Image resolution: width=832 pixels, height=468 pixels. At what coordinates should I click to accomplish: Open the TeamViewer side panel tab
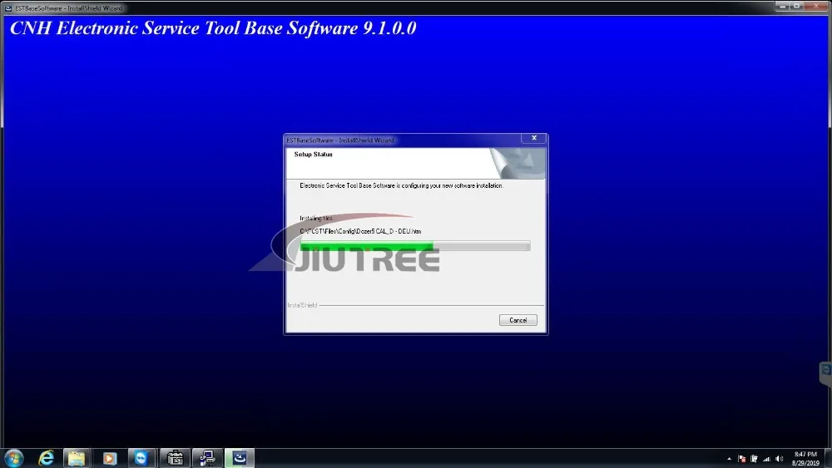825,374
